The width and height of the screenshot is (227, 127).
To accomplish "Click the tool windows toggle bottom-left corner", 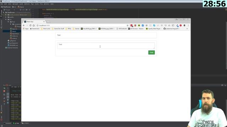I will click(x=1, y=126).
